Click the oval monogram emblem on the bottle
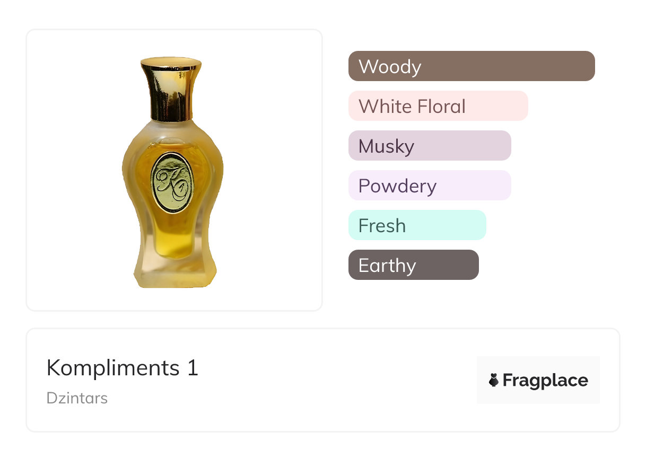 172,182
